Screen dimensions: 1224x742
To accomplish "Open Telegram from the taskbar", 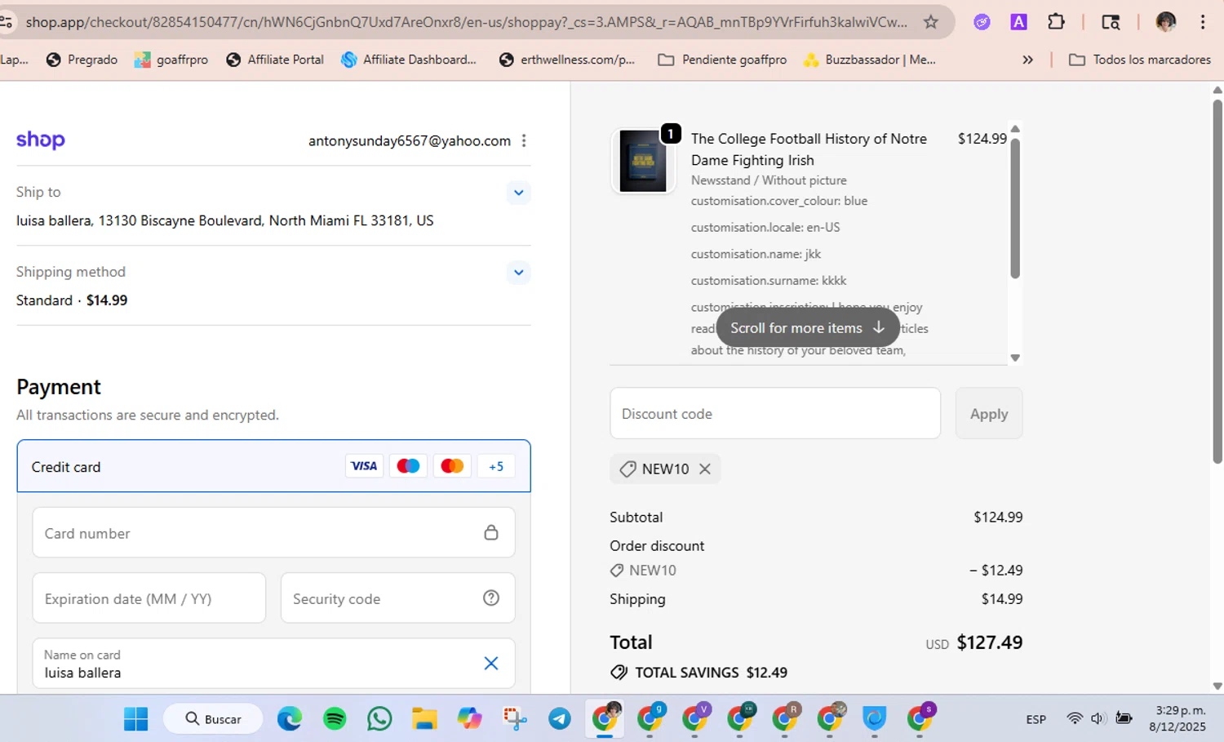I will point(560,719).
